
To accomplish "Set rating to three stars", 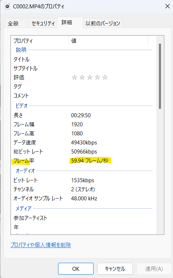I will 90,77.
